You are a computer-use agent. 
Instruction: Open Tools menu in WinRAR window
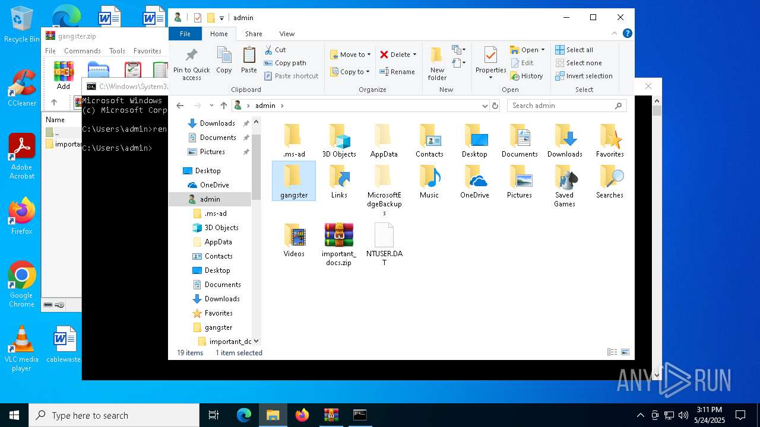[117, 51]
